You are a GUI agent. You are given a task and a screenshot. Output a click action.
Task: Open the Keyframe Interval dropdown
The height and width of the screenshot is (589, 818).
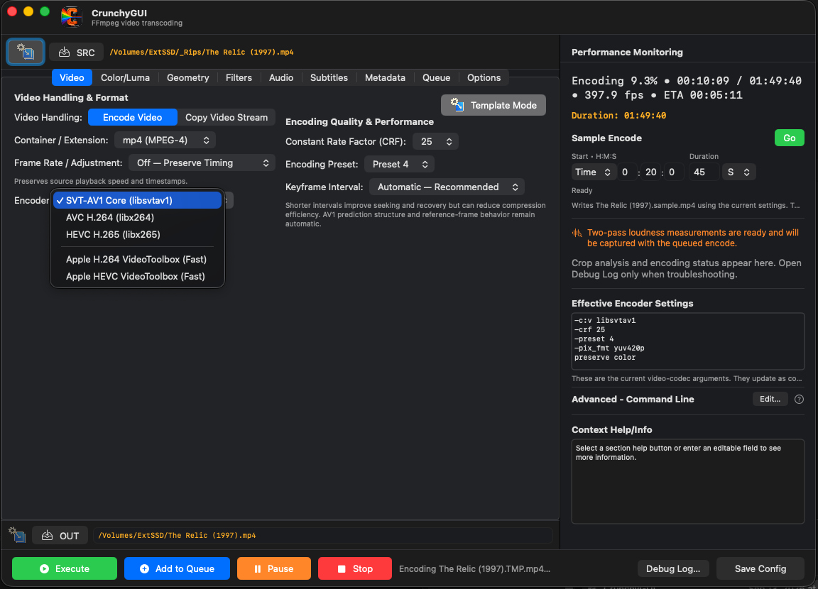(447, 187)
